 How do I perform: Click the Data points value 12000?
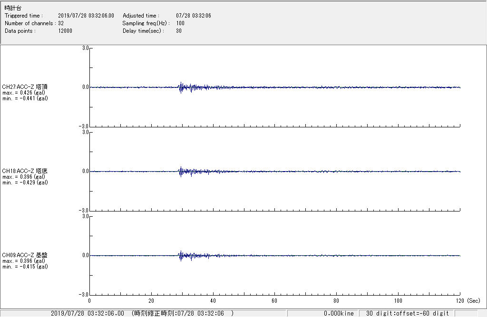pyautogui.click(x=65, y=31)
